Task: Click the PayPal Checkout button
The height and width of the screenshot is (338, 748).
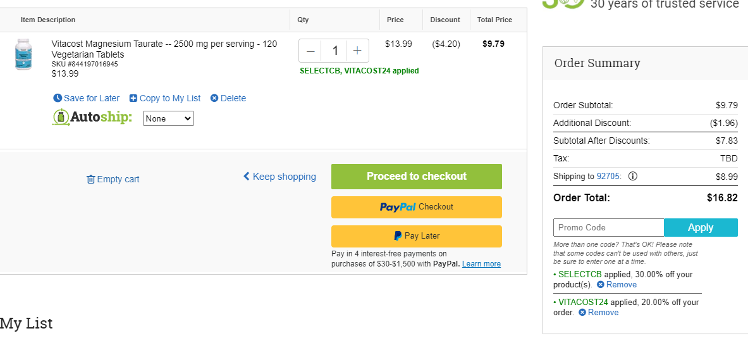Action: (417, 207)
